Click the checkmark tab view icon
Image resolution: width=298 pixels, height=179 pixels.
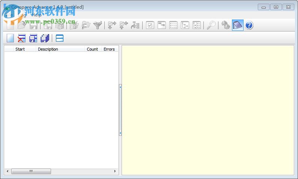(150, 25)
